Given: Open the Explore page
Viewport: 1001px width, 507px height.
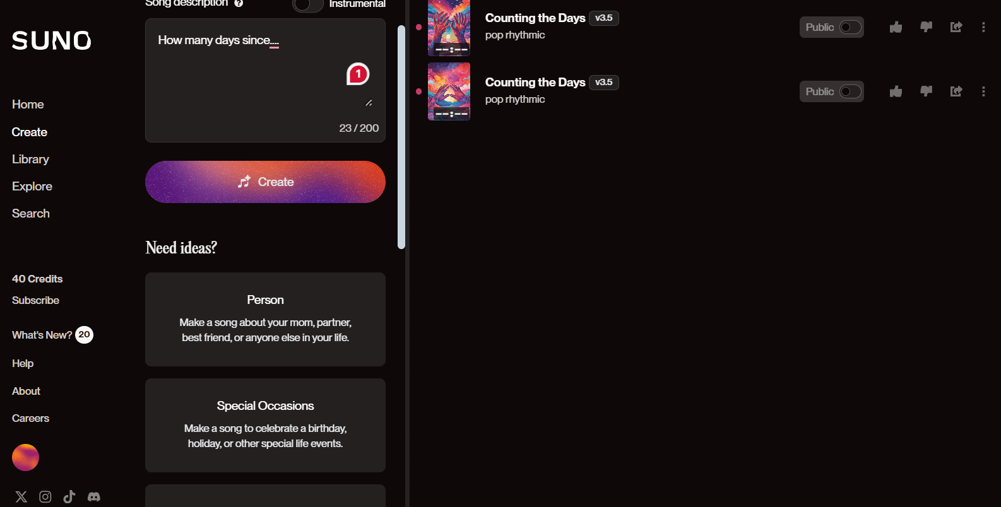Looking at the screenshot, I should click(x=32, y=187).
